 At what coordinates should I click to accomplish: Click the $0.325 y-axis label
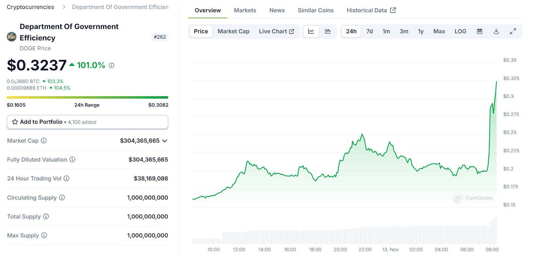point(511,78)
